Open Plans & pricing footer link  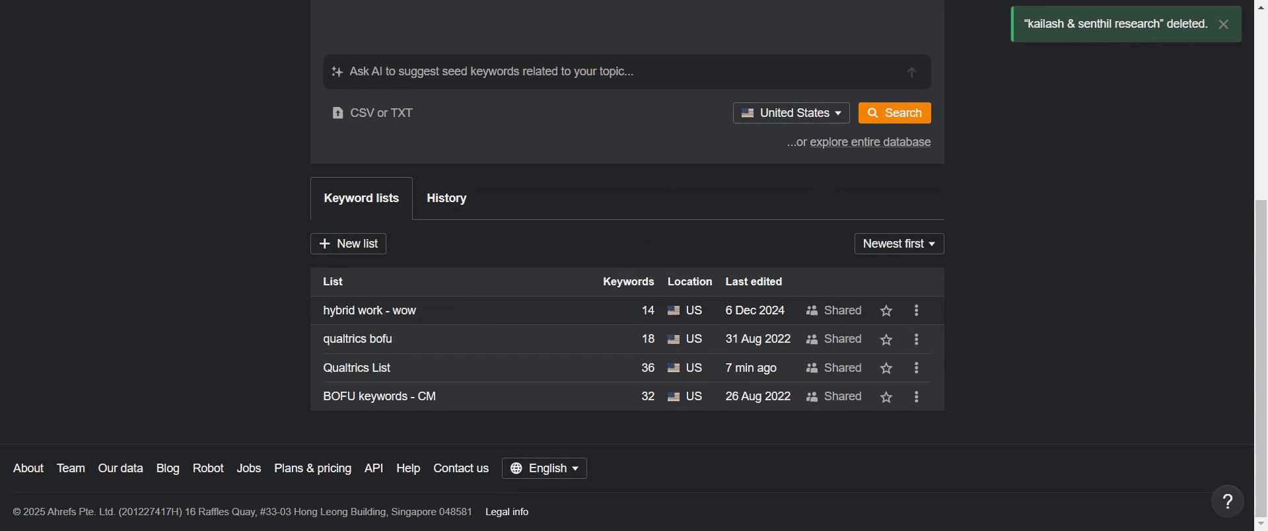tap(312, 468)
